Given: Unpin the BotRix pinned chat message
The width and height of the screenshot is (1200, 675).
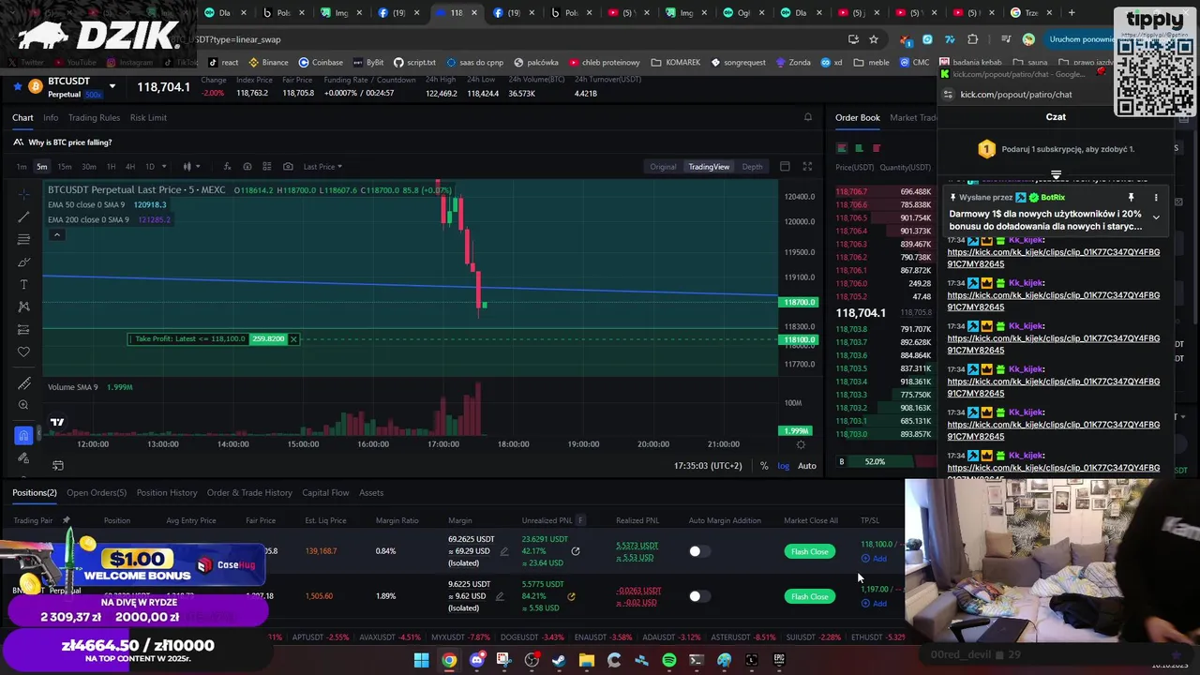Looking at the screenshot, I should 1131,198.
